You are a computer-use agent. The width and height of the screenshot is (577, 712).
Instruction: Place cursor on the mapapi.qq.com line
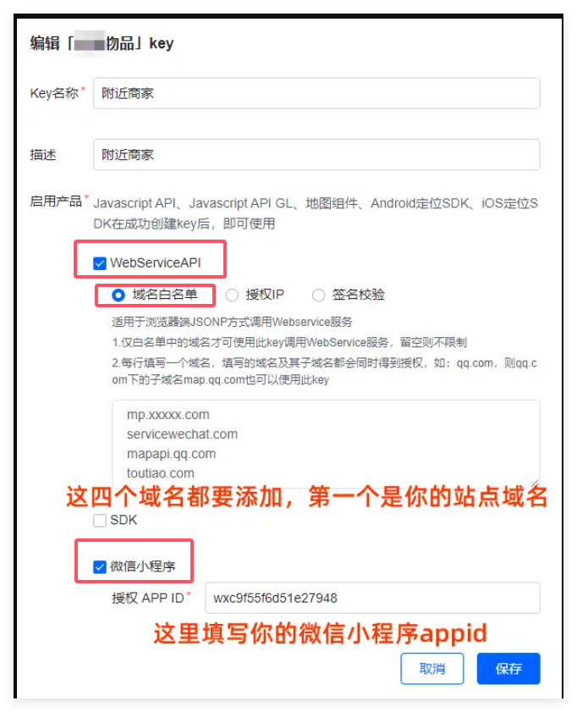point(171,454)
